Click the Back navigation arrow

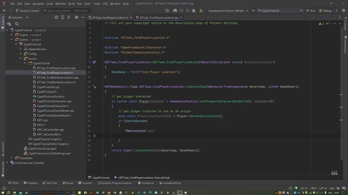point(4,10)
